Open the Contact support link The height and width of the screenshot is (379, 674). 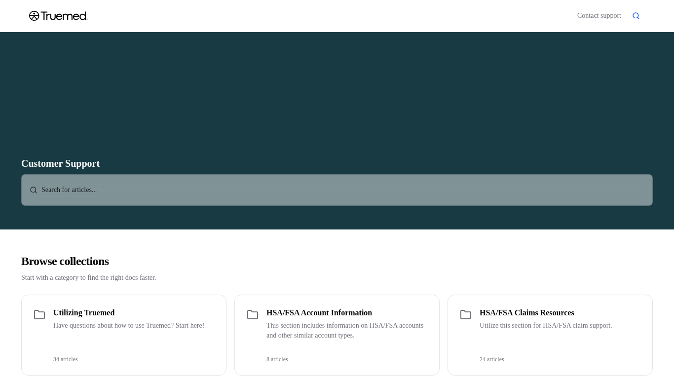599,16
